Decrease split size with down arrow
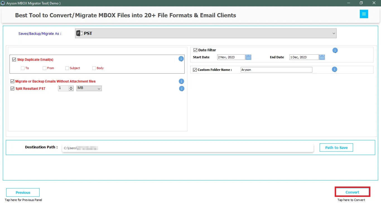 click(x=71, y=90)
